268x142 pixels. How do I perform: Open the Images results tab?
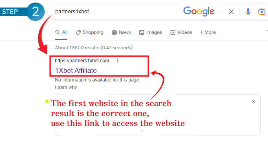coord(151,33)
